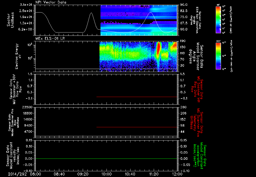
Task: Click the red line in the Scanner Pos panel
Action: (x=137, y=127)
